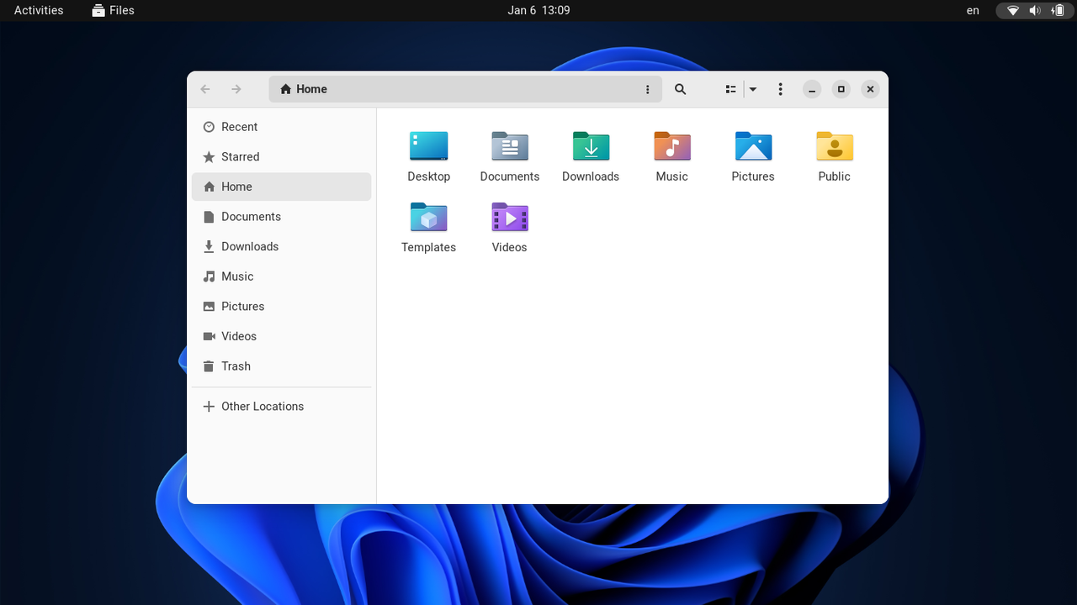This screenshot has width=1077, height=605.
Task: Select Videos in the sidebar
Action: (281, 336)
